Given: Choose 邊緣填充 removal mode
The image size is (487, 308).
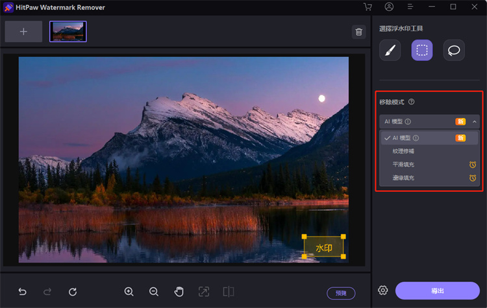Looking at the screenshot, I should (403, 178).
